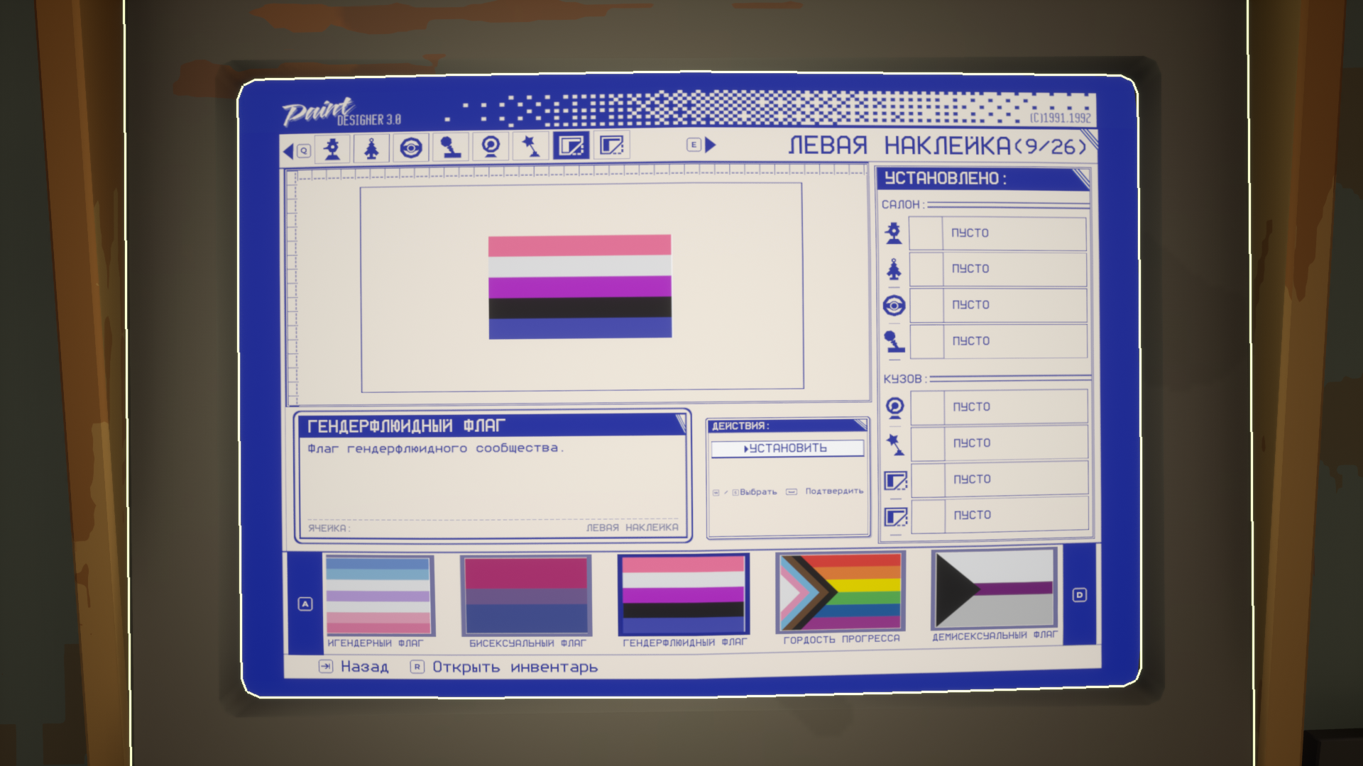Viewport: 1363px width, 766px height.
Task: Select the highlighted left sticker category icon
Action: coord(571,145)
